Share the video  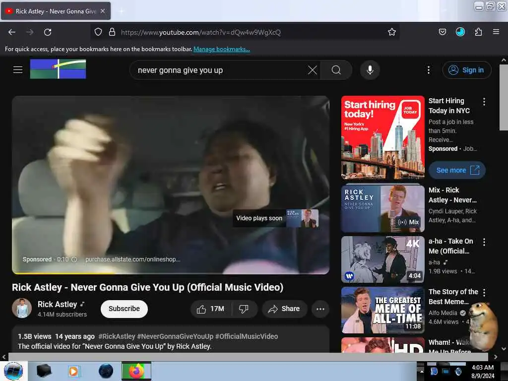coord(284,309)
